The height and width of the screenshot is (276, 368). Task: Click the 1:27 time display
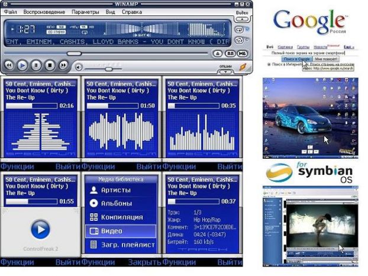[x=27, y=29]
